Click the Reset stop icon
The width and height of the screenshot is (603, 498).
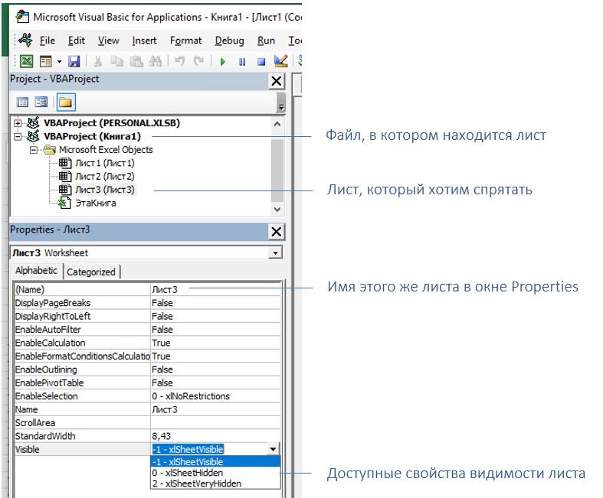[x=261, y=61]
